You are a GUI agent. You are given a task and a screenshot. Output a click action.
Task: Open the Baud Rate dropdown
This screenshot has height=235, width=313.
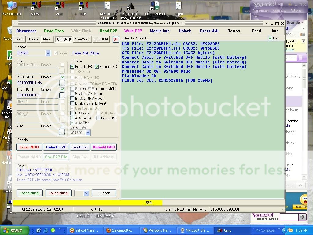88,133
